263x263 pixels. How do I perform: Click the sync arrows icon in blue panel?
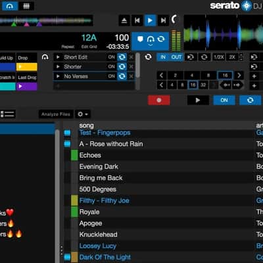(161, 39)
